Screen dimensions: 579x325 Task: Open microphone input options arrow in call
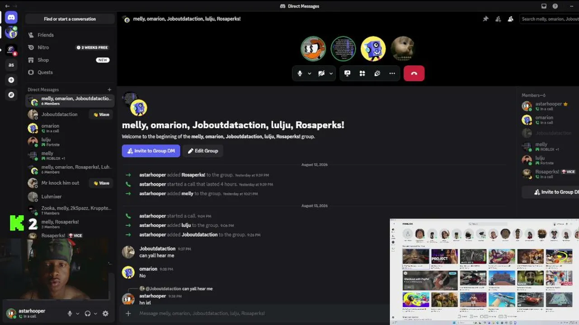tap(310, 73)
